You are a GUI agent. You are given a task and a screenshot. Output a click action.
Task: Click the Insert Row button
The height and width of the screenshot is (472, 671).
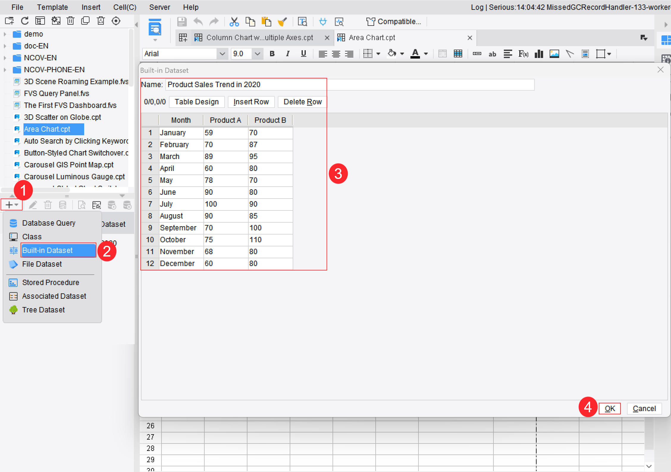pyautogui.click(x=251, y=102)
